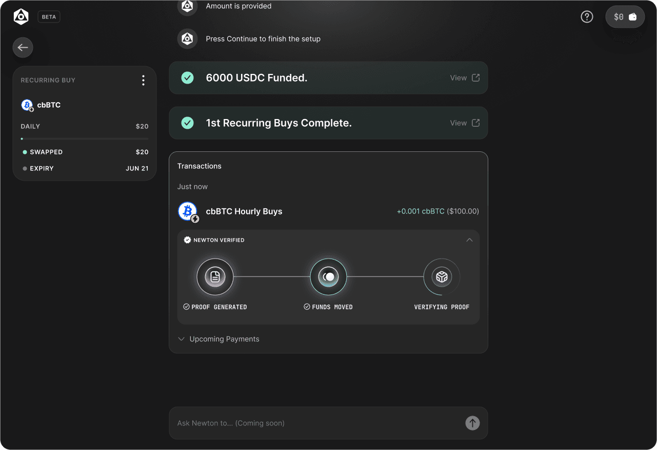Click the cbBTC label in sidebar card
Viewport: 657px width, 450px height.
(x=49, y=105)
